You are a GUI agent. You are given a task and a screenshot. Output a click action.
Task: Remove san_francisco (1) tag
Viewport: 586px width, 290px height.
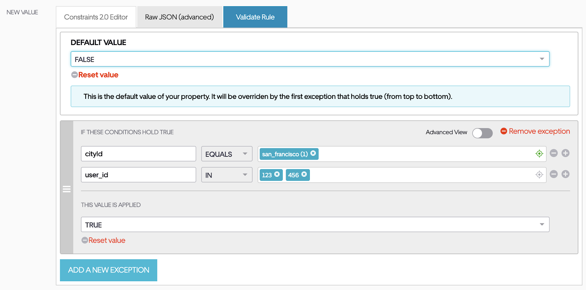pyautogui.click(x=313, y=153)
